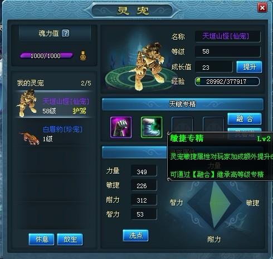Open the 天赋专精 talent section header
Screen dimensions: 273x259
[183, 104]
